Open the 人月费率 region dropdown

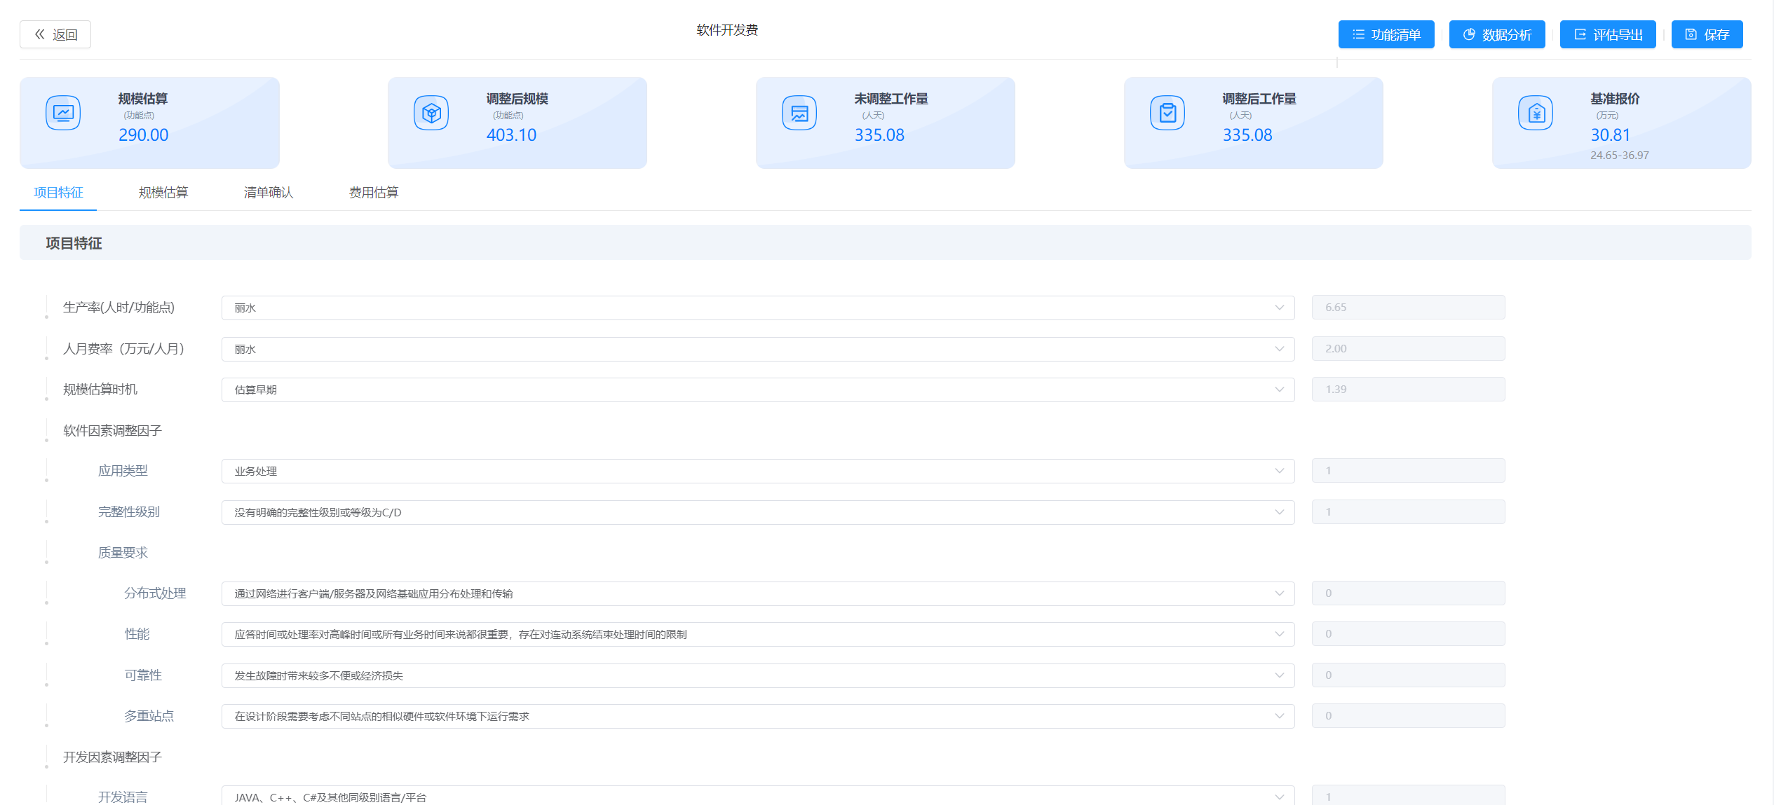(758, 349)
